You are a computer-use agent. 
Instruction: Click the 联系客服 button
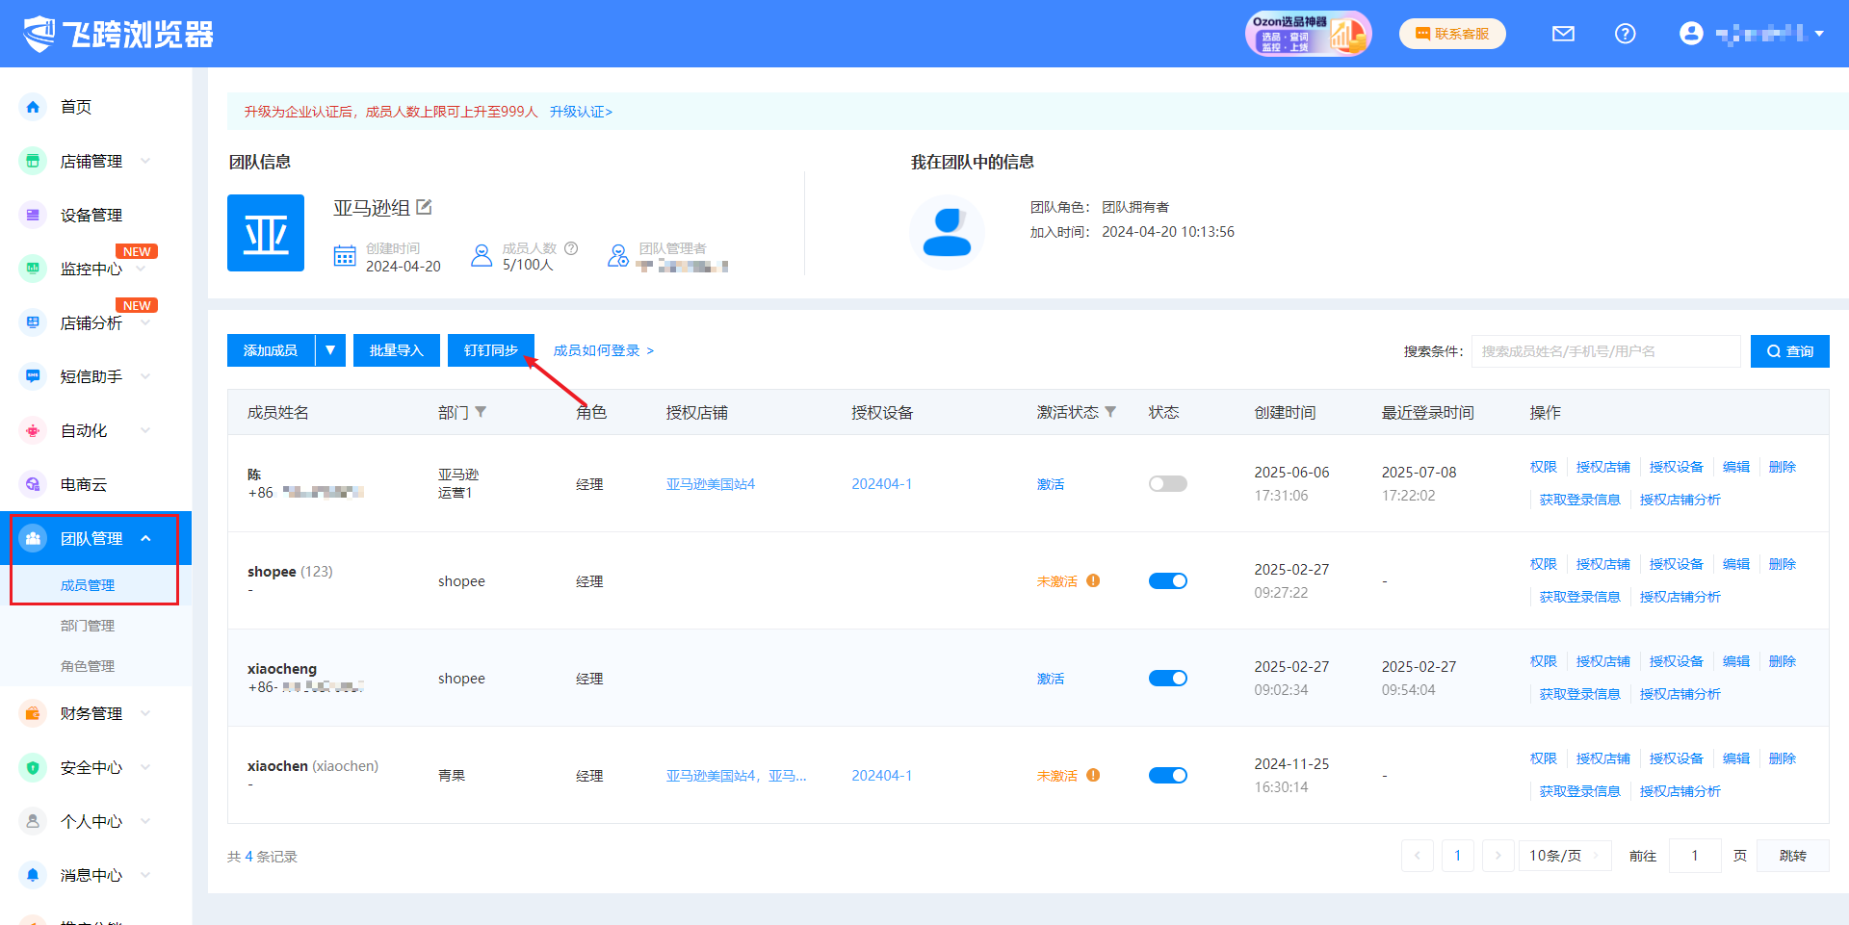coord(1452,34)
